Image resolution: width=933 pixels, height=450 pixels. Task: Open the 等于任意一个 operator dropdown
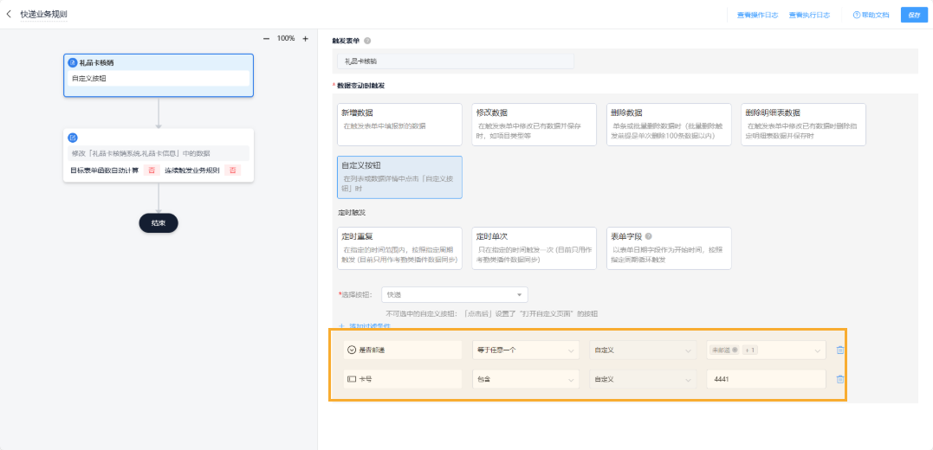pos(525,350)
